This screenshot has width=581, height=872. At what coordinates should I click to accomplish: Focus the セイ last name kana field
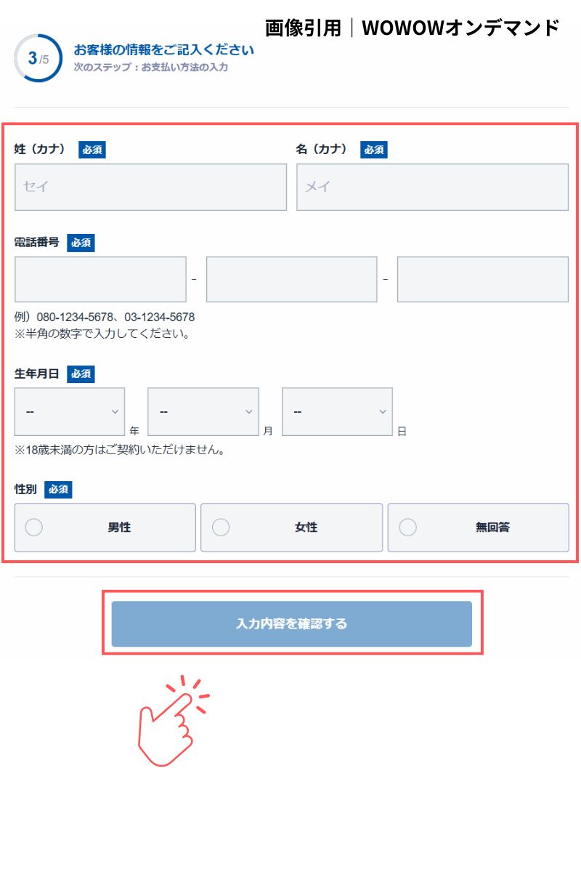(150, 187)
